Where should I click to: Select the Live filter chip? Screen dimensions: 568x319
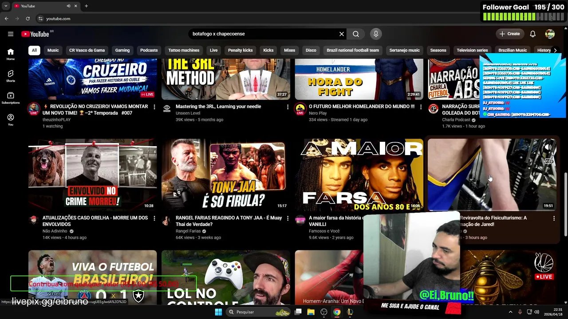213,50
